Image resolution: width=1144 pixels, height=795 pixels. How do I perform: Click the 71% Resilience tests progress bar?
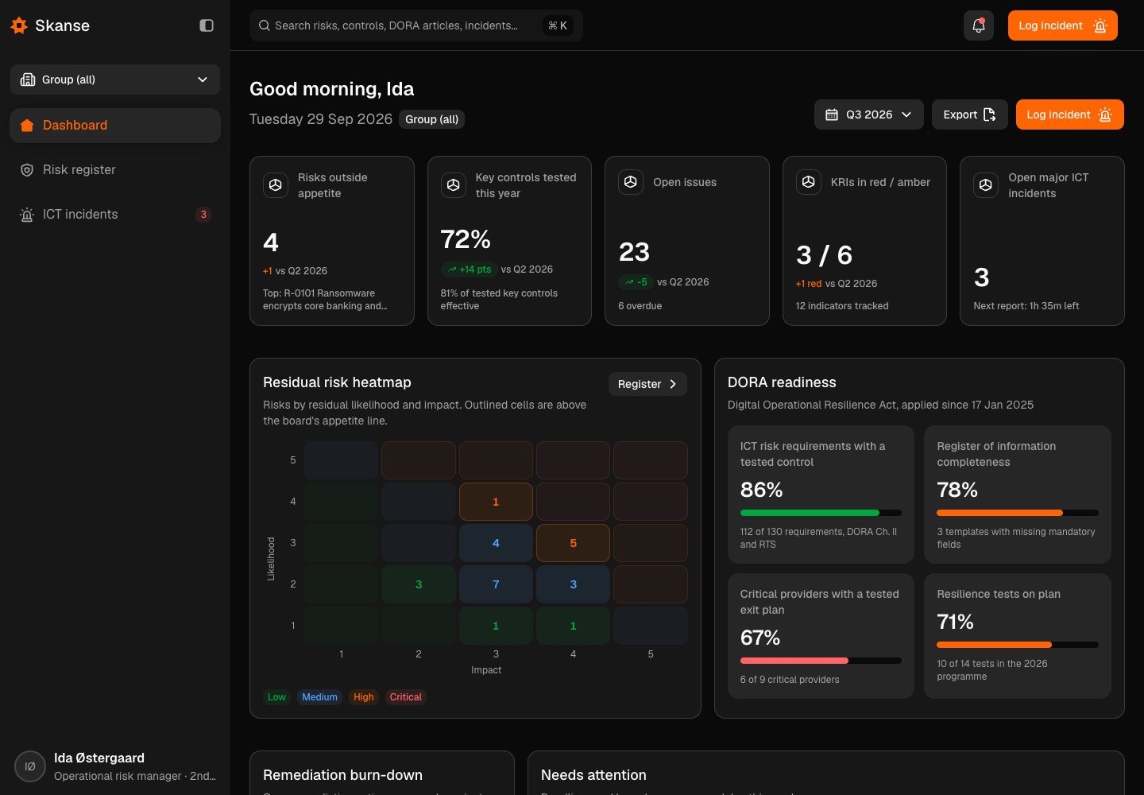coord(1018,645)
